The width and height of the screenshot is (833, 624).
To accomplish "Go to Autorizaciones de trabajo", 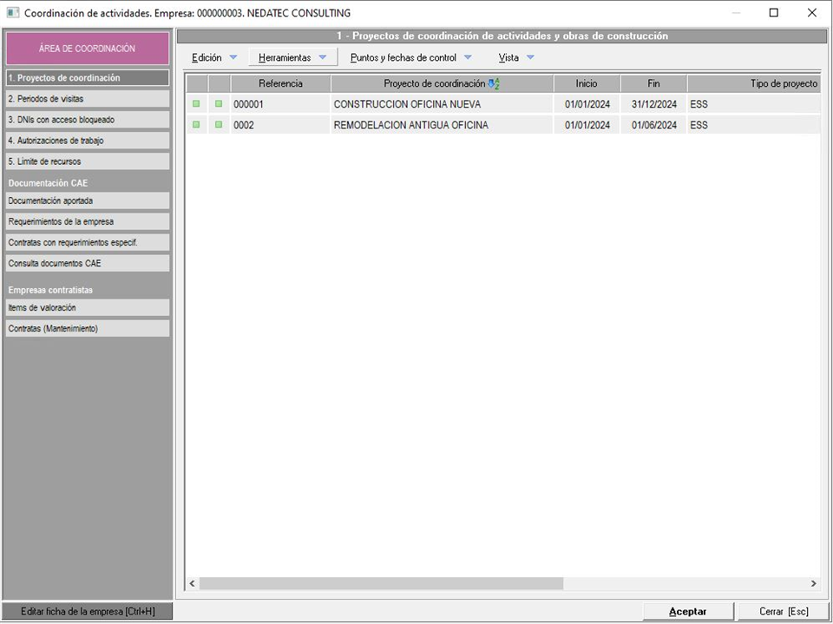I will click(87, 141).
